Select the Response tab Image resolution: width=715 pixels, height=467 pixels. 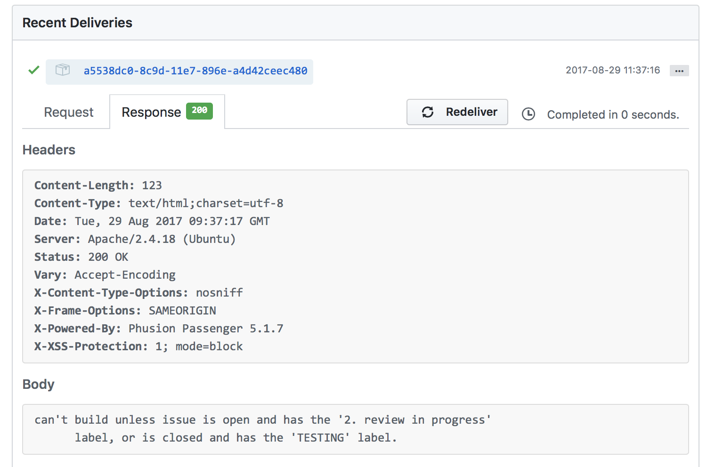click(151, 113)
